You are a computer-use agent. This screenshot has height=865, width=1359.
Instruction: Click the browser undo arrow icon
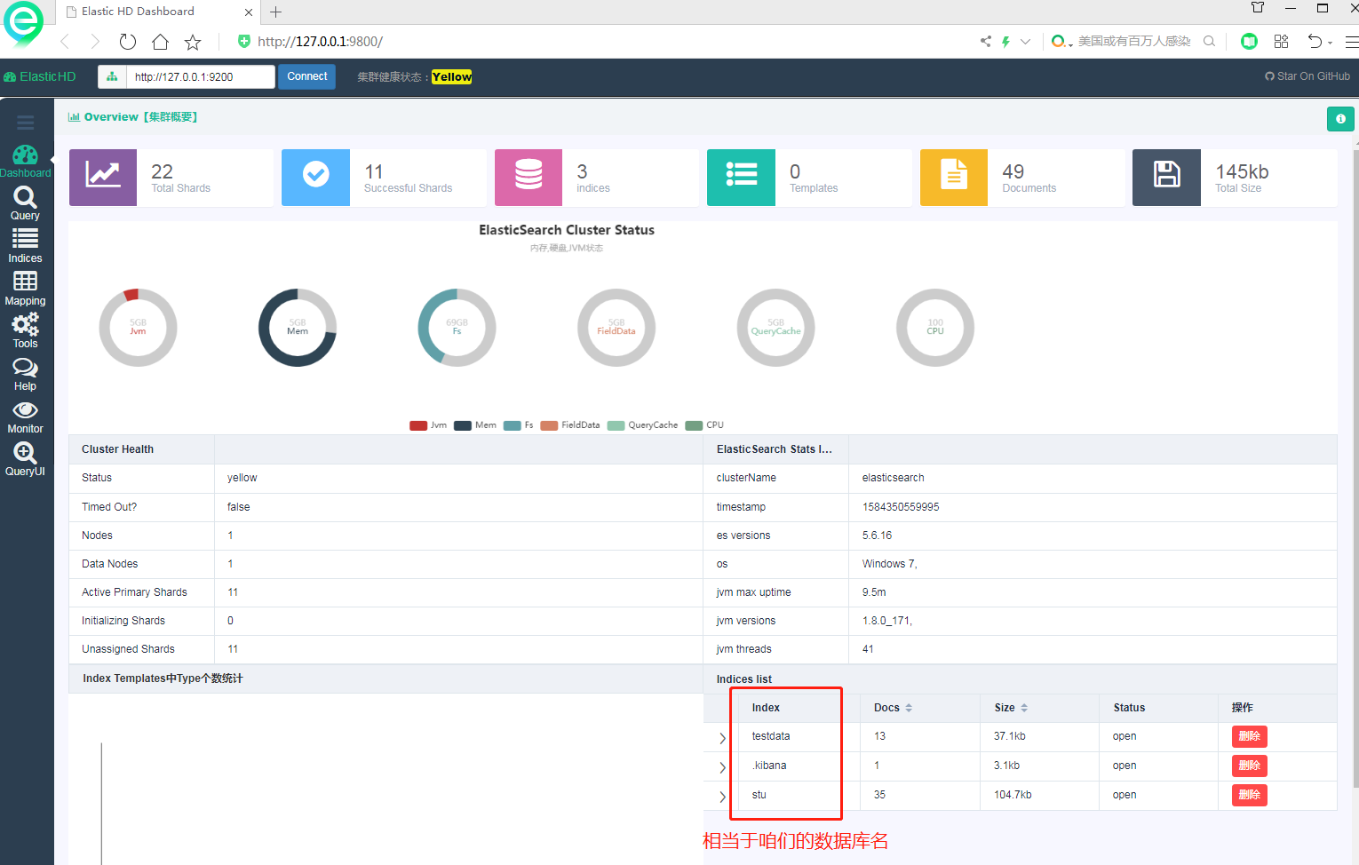1315,41
